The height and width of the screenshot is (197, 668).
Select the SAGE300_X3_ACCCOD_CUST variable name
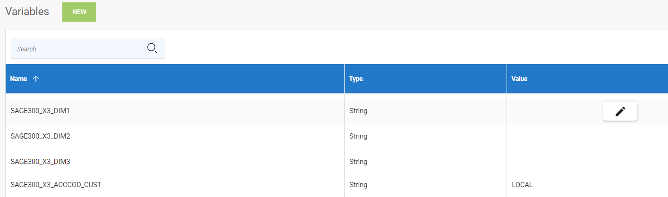click(56, 185)
